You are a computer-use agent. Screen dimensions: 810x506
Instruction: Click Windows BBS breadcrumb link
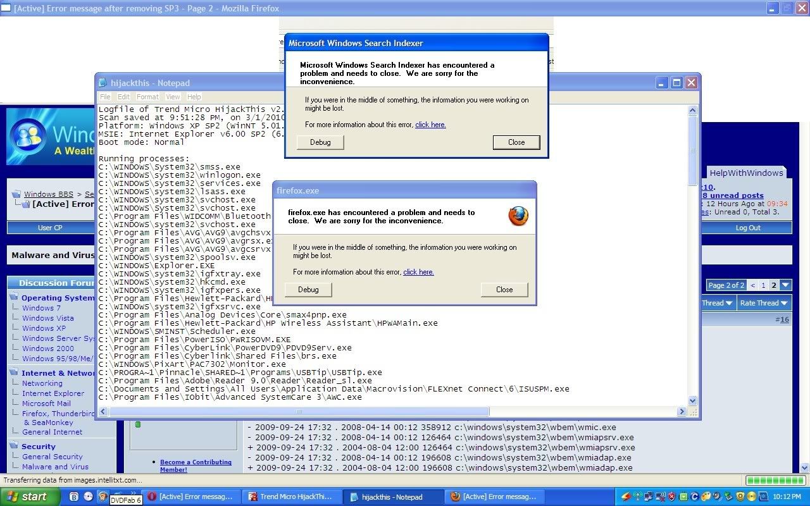(49, 194)
